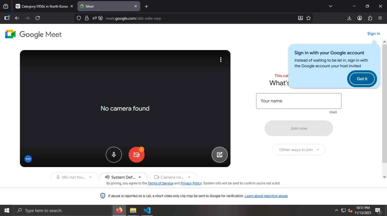Click the Type here to search box
Image resolution: width=387 pixels, height=216 pixels.
[63, 210]
